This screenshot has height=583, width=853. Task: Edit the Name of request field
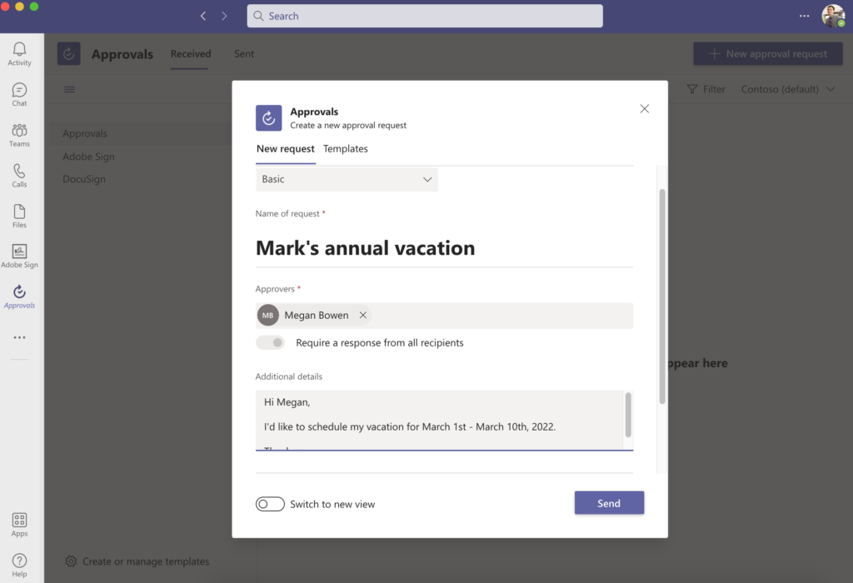point(445,248)
